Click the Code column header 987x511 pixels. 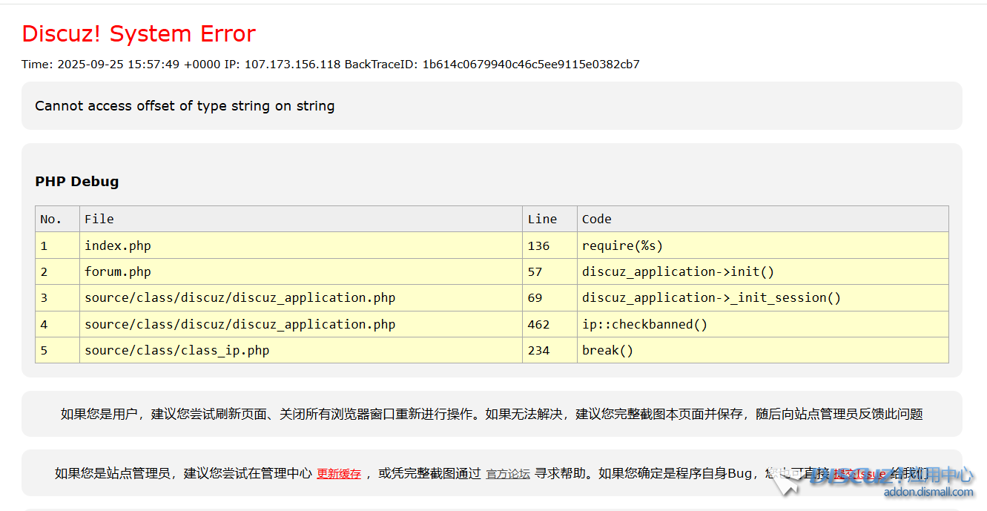(x=763, y=219)
